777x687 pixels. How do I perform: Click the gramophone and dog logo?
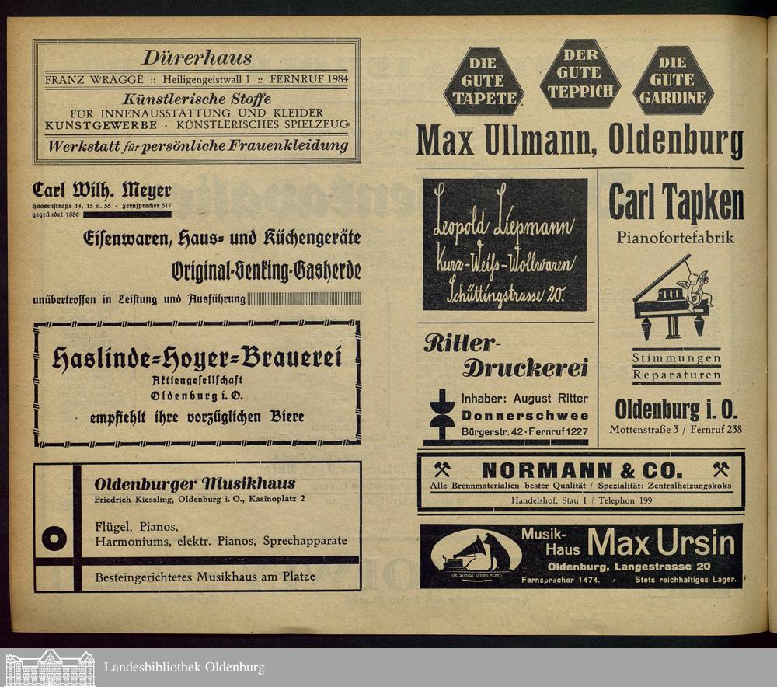pyautogui.click(x=476, y=556)
